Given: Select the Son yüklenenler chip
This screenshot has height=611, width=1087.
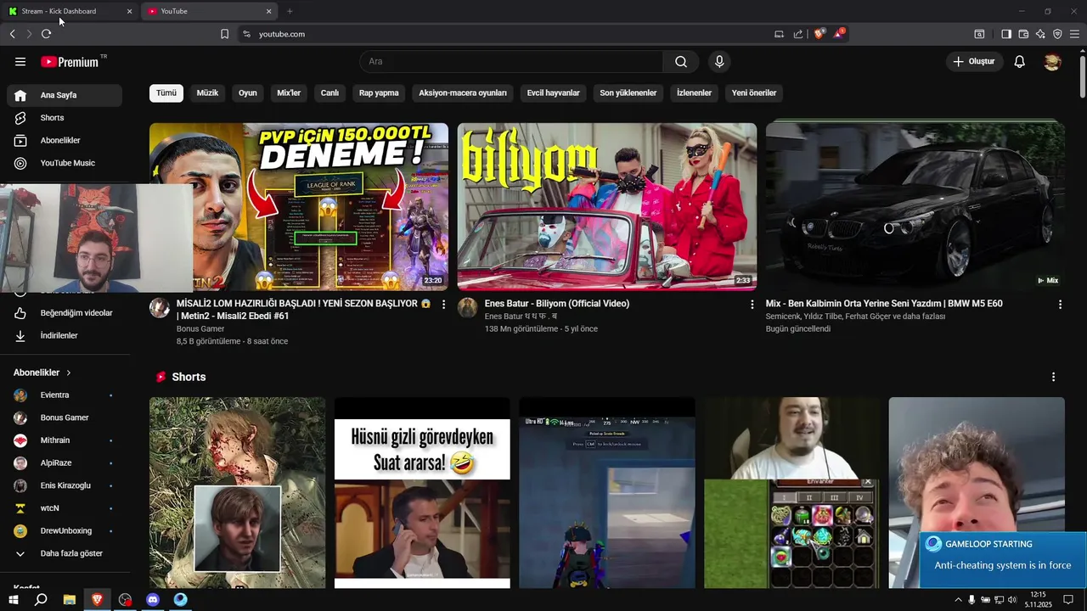Looking at the screenshot, I should tap(628, 93).
